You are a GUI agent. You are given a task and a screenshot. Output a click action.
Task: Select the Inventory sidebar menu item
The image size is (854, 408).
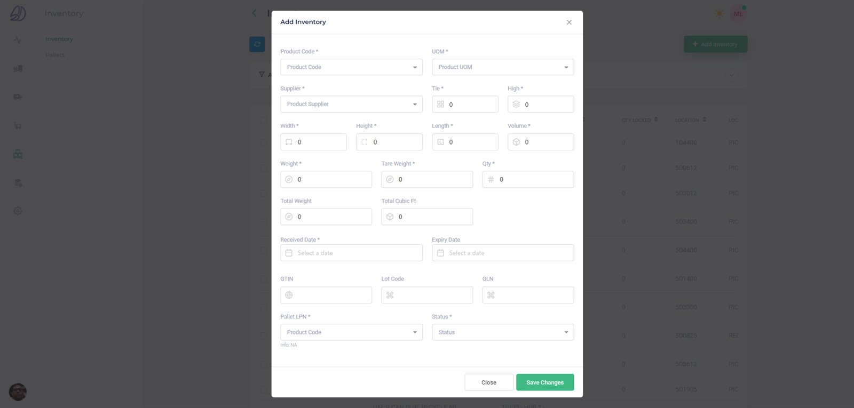(59, 39)
